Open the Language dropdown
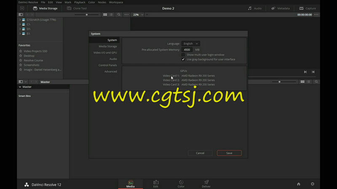Viewport: 337px width, 189px height. click(191, 44)
